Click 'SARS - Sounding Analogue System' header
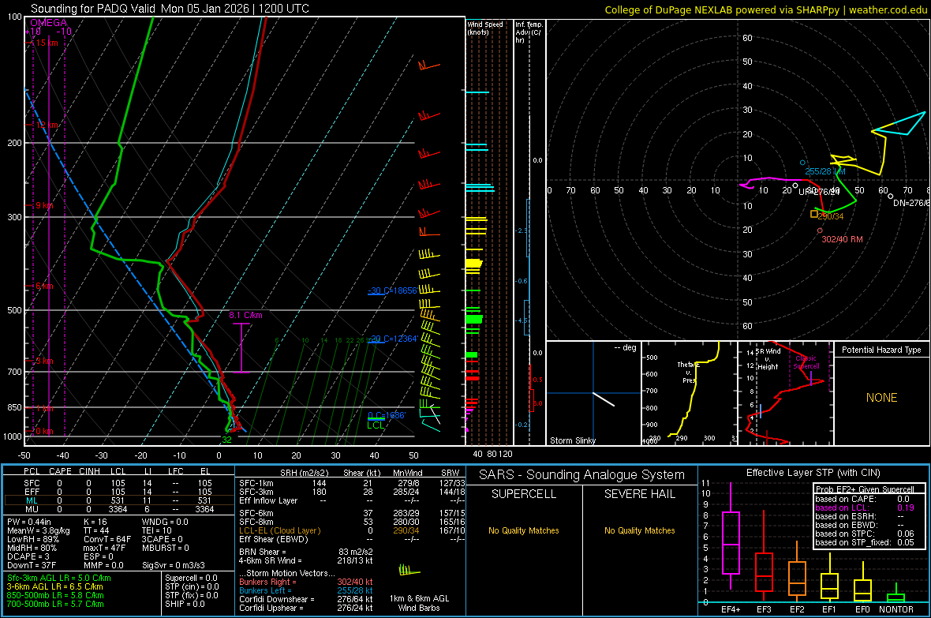Viewport: 931px width, 618px height. click(x=581, y=475)
